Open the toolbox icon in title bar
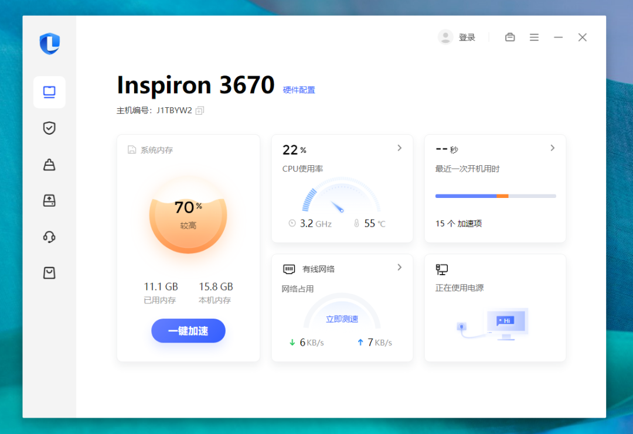The width and height of the screenshot is (633, 434). [510, 37]
